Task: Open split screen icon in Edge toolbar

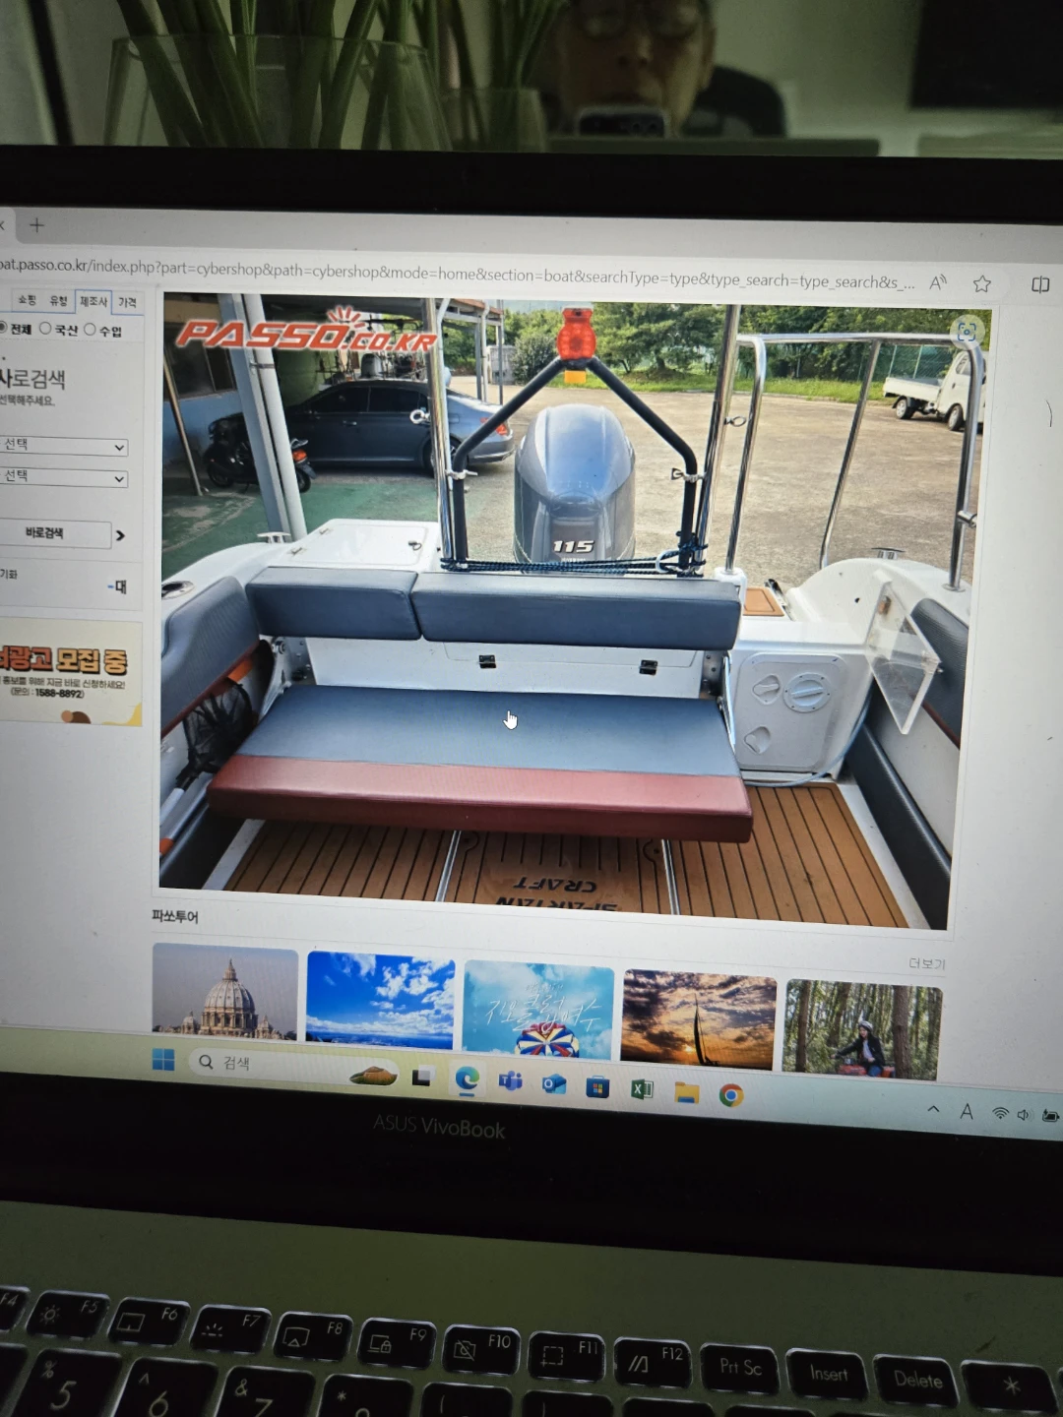Action: tap(1040, 284)
